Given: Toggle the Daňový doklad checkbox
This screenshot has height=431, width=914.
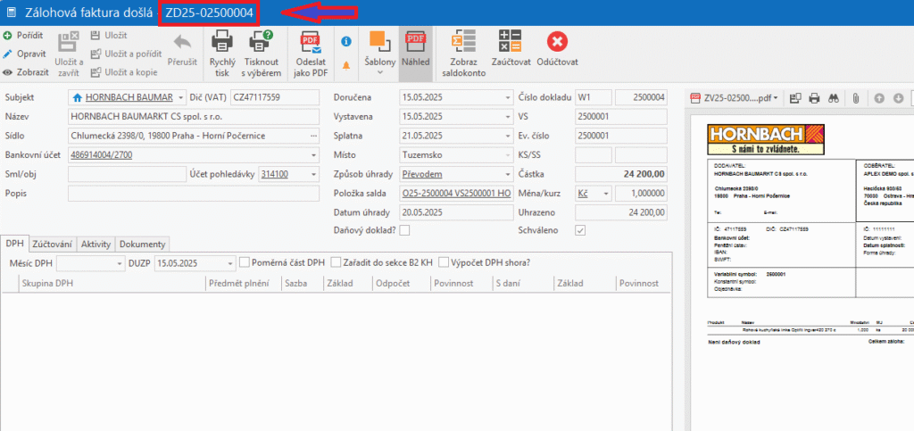Looking at the screenshot, I should [404, 230].
